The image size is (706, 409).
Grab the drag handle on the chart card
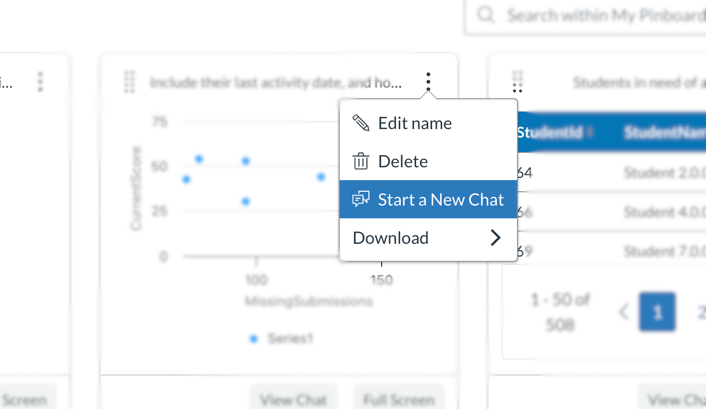129,82
